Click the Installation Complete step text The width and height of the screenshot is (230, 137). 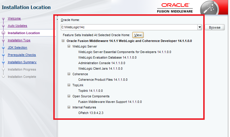(x=22, y=77)
